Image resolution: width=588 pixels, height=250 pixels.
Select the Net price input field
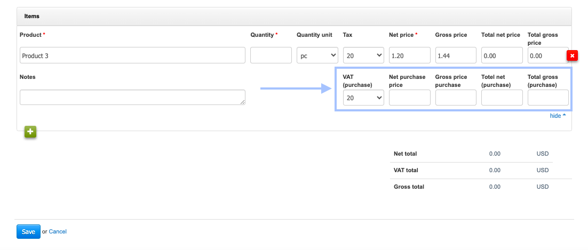[409, 55]
